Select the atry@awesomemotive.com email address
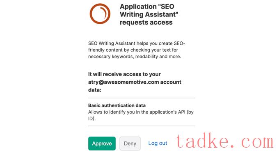The height and width of the screenshot is (153, 279). click(x=123, y=82)
